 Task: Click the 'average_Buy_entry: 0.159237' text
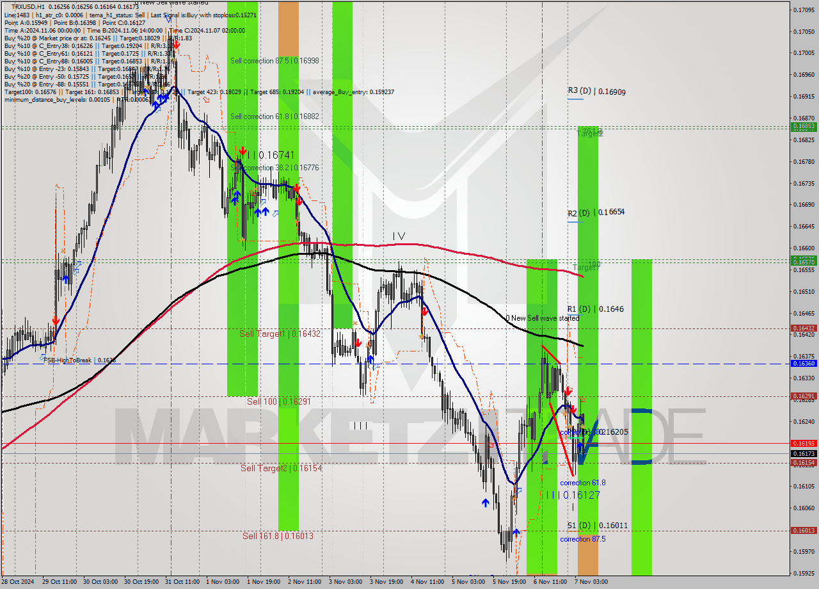coord(353,92)
